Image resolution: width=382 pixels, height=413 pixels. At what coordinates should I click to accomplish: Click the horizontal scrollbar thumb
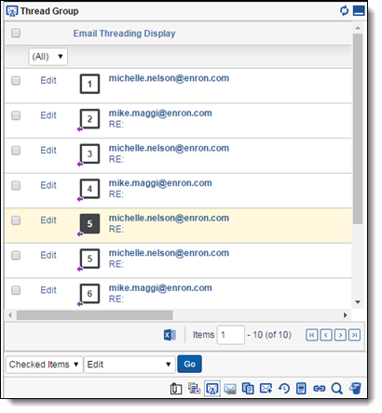tap(95, 315)
